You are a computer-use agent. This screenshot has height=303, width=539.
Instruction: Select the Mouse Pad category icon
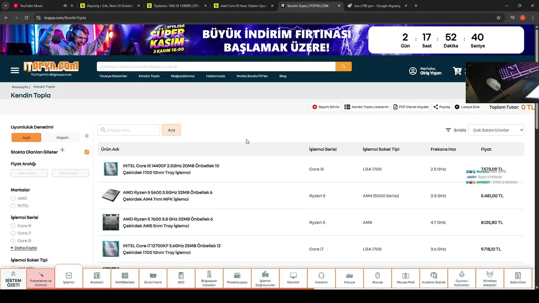point(406,278)
